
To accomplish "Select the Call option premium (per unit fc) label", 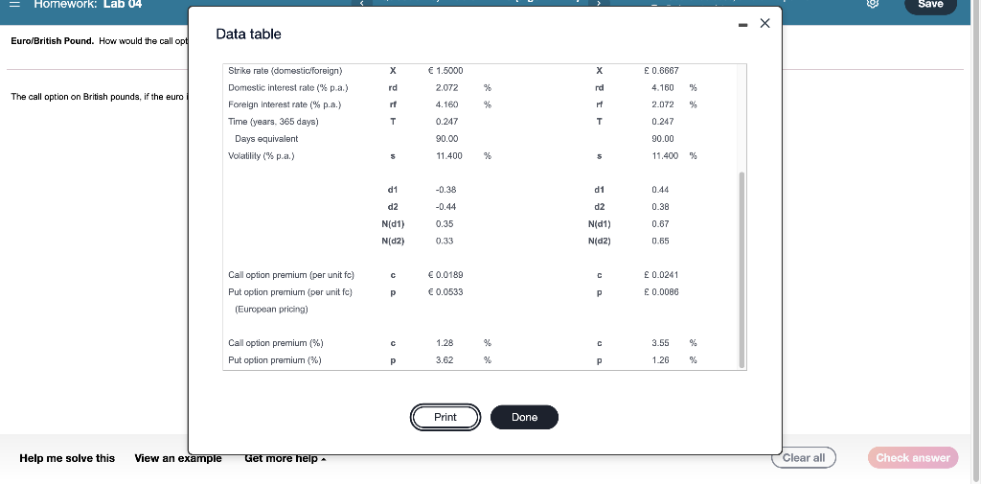I will click(291, 275).
